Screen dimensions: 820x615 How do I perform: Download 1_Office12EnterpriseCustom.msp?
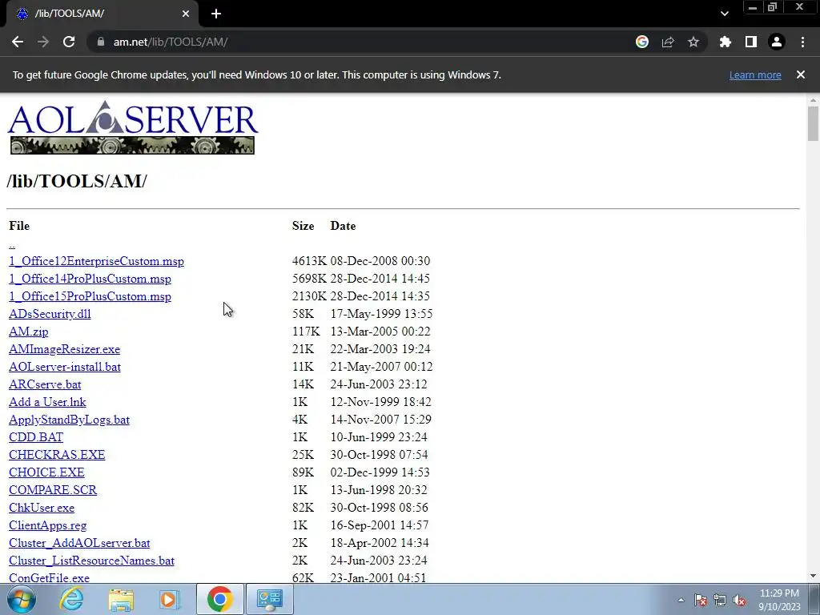tap(96, 261)
